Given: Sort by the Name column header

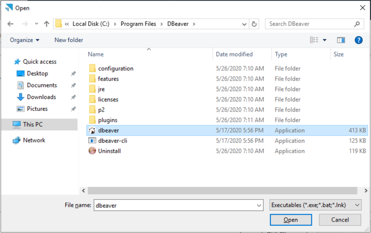Looking at the screenshot, I should click(x=96, y=54).
